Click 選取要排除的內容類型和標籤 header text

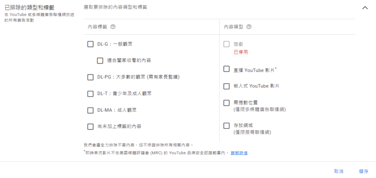coord(115,7)
